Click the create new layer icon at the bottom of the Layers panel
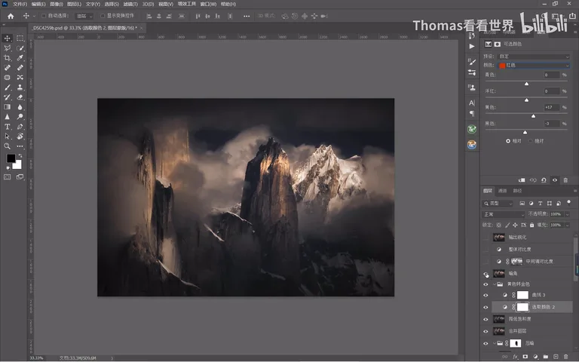This screenshot has height=362, width=579. tap(556, 357)
